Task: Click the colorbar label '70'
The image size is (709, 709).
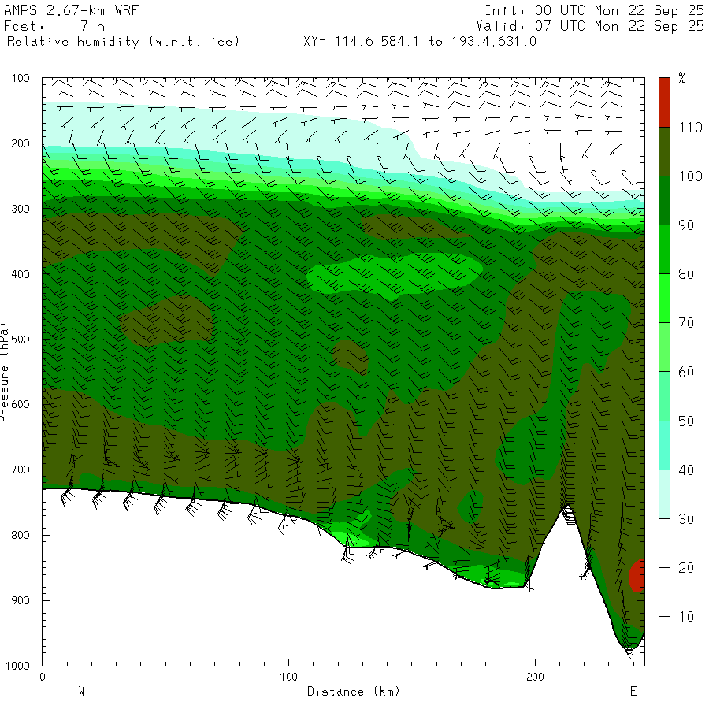Action: [686, 323]
